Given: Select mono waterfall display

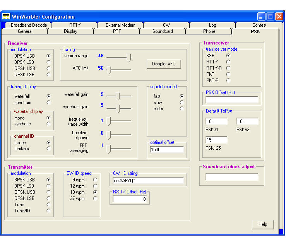Looking at the screenshot, I should (x=48, y=118).
